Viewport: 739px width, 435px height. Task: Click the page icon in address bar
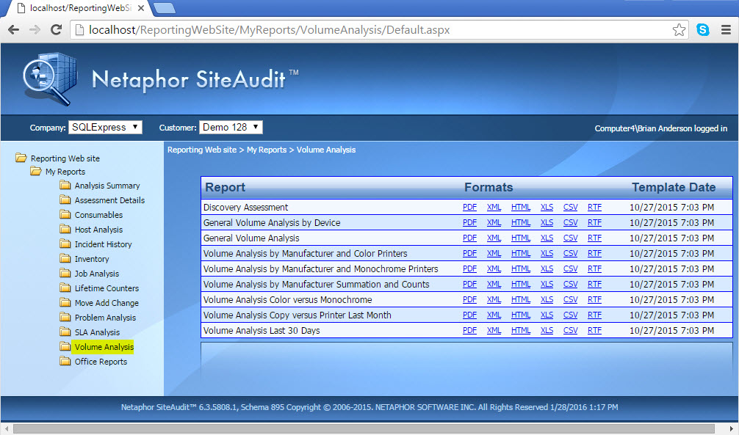(x=79, y=30)
